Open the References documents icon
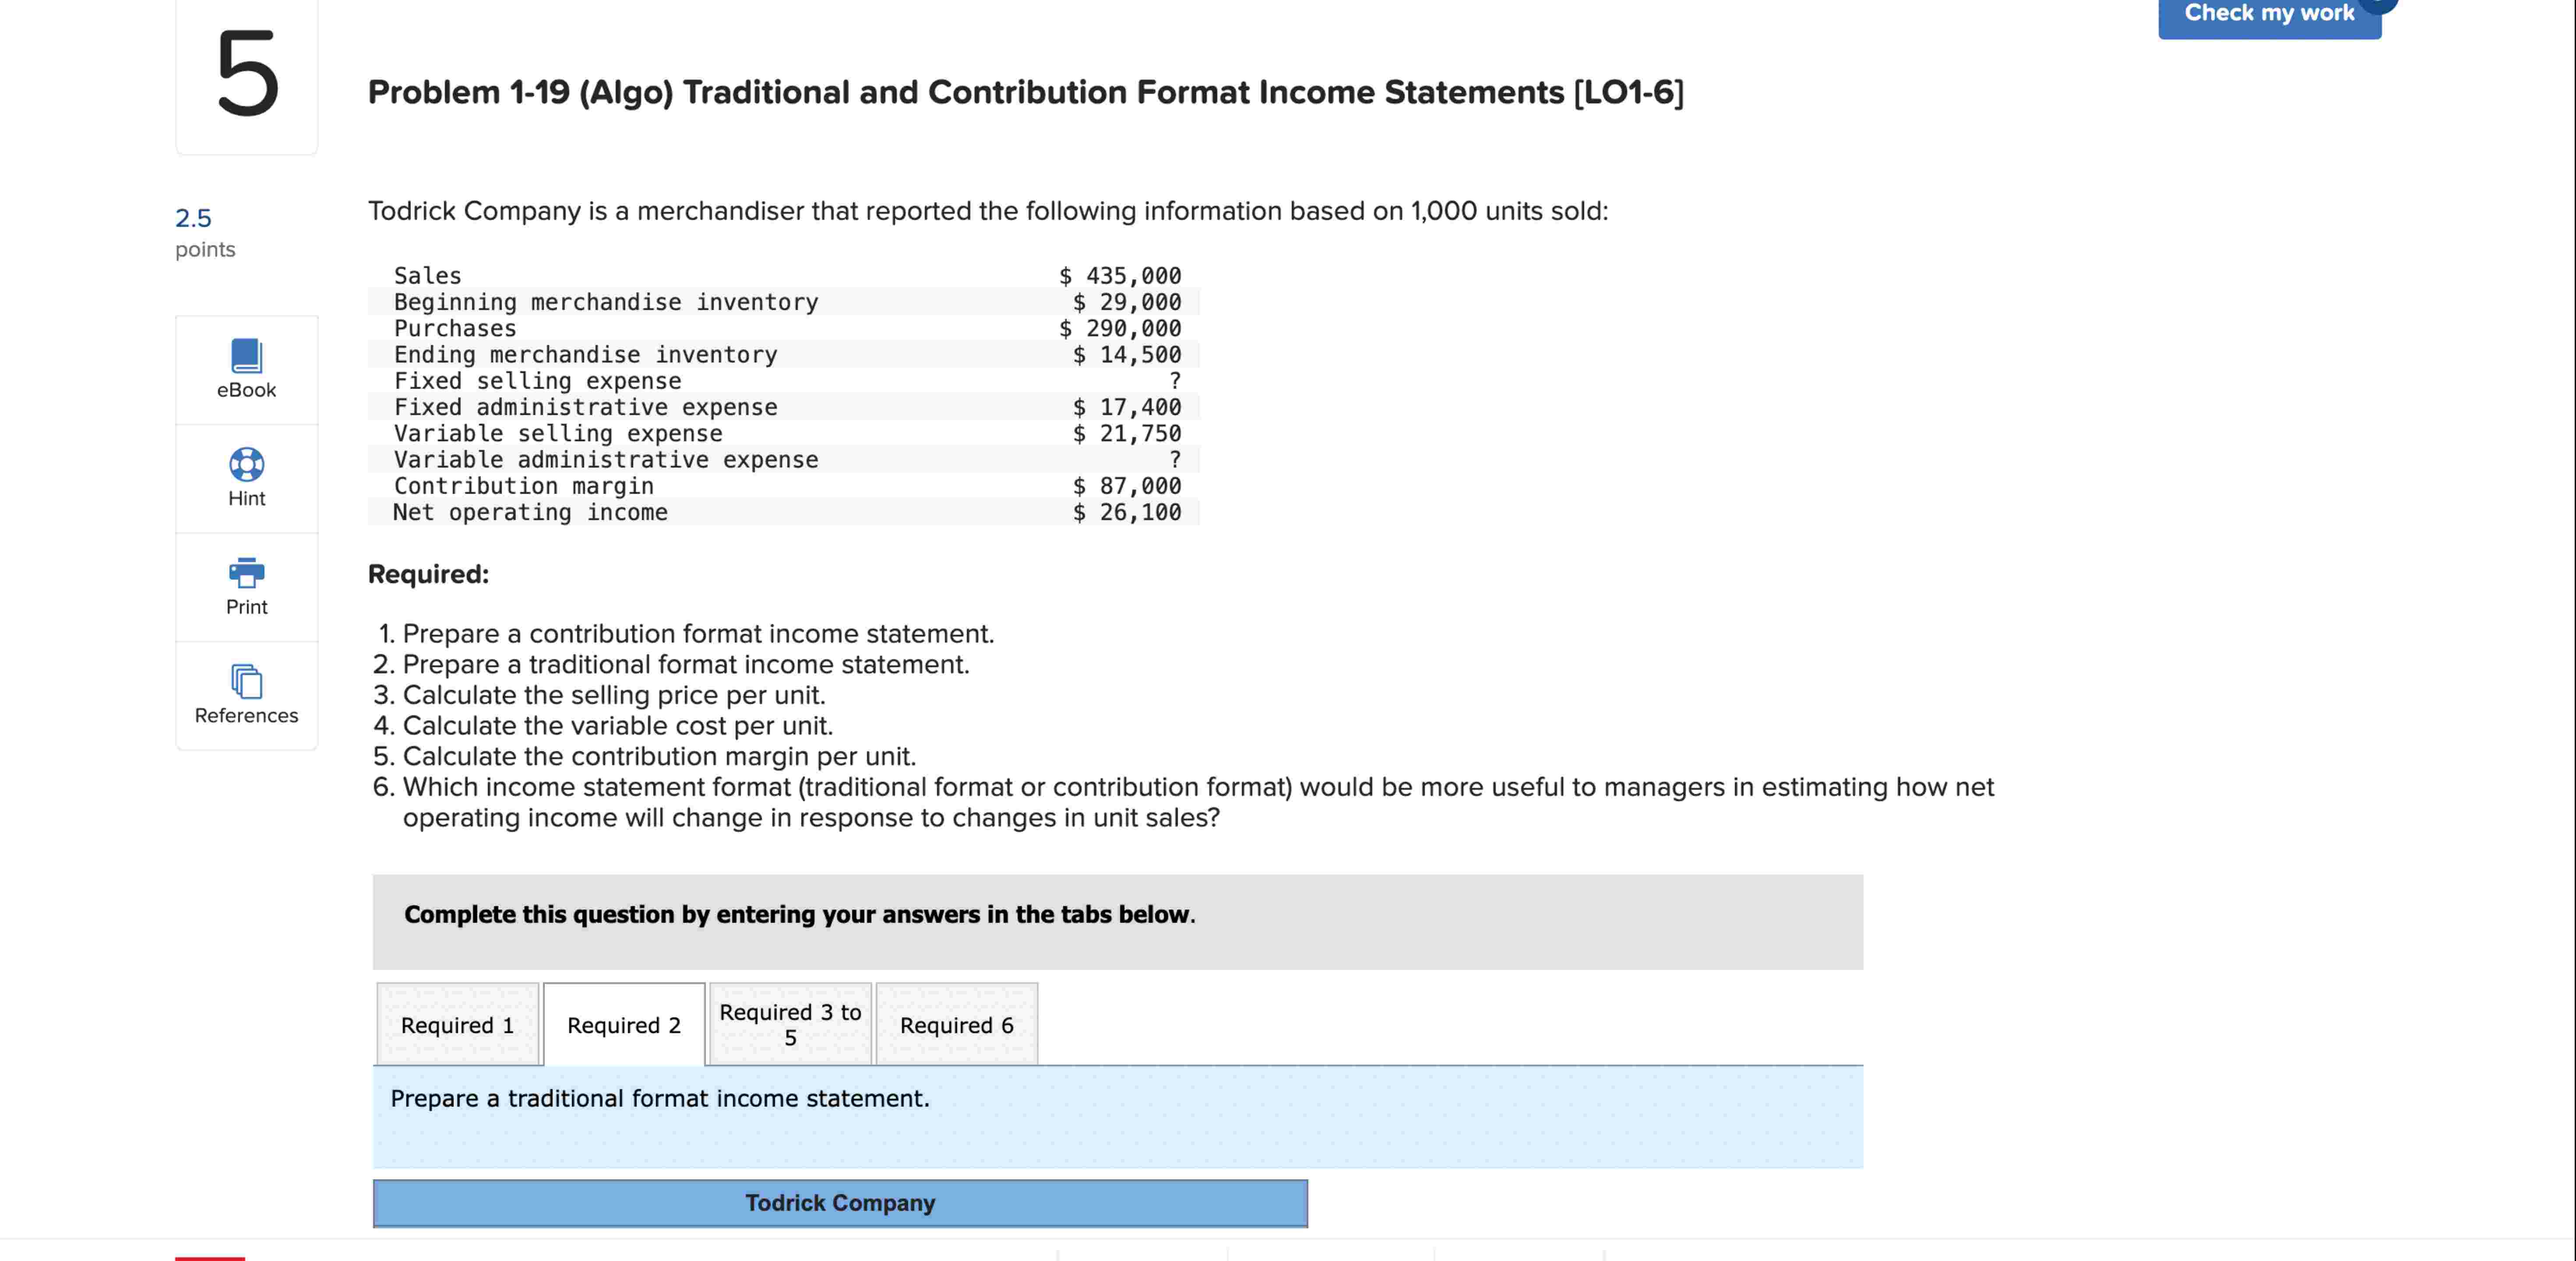 pyautogui.click(x=246, y=681)
